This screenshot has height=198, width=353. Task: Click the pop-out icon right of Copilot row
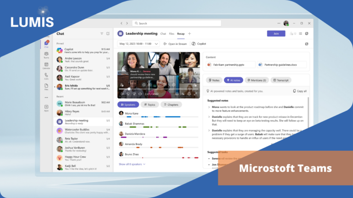307,44
